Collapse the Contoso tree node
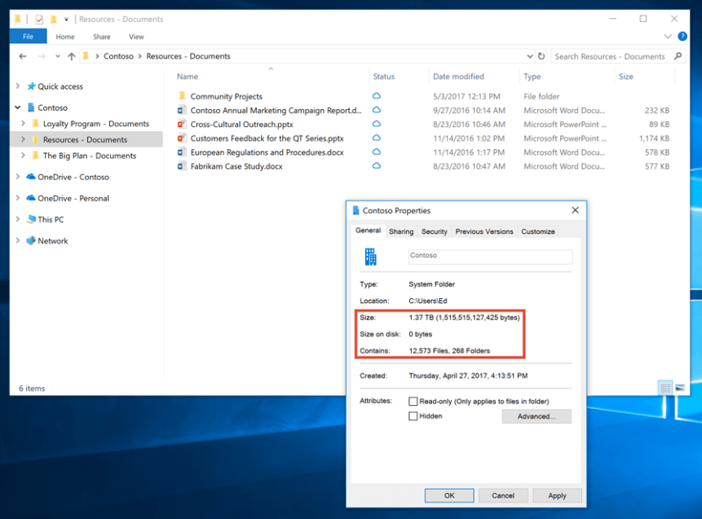This screenshot has height=519, width=702. click(18, 108)
